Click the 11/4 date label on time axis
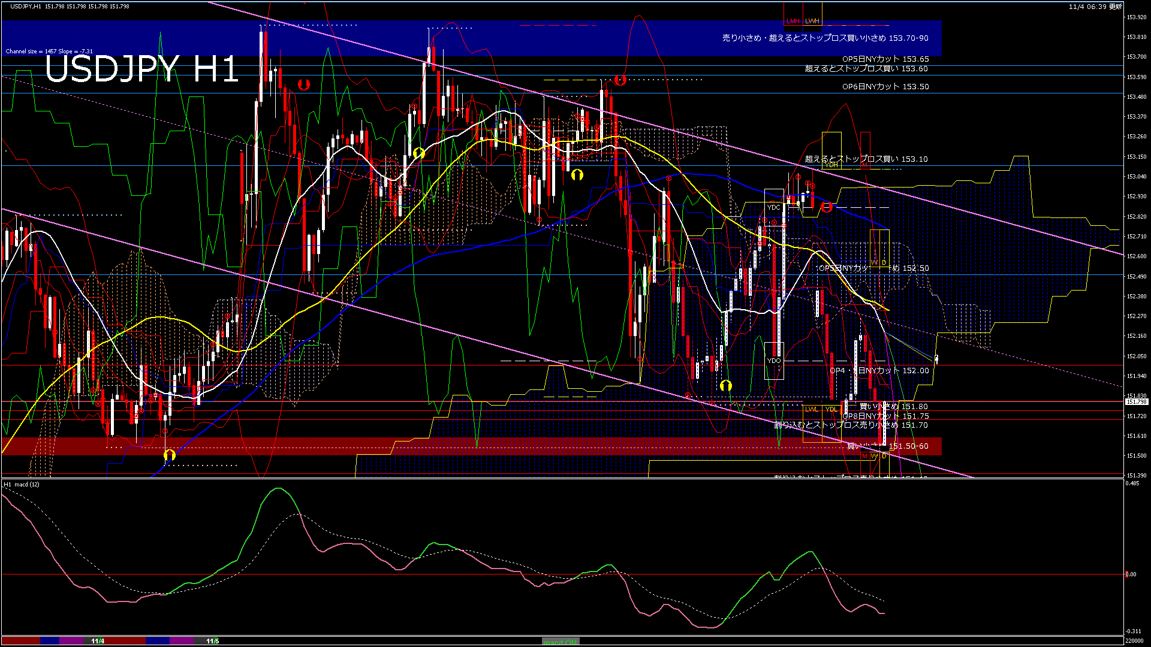Screen dimensions: 1151x647 tap(98, 642)
